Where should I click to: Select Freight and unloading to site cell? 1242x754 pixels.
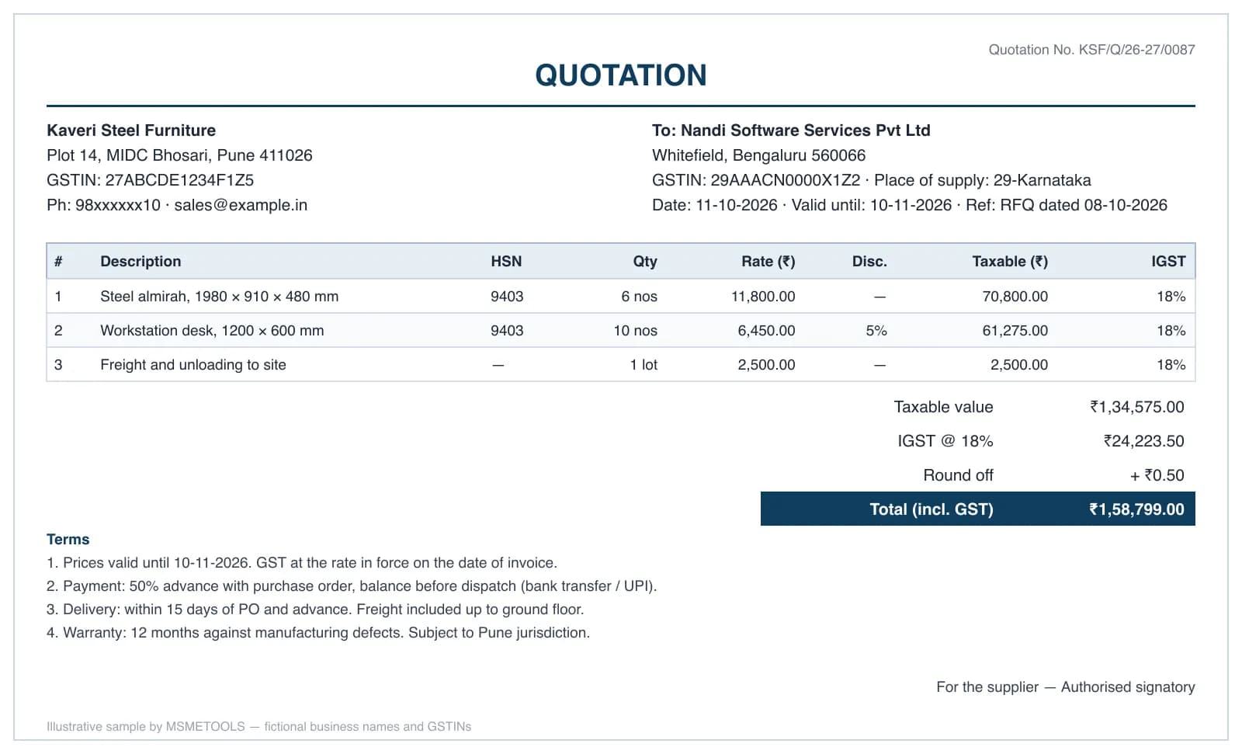coord(193,365)
